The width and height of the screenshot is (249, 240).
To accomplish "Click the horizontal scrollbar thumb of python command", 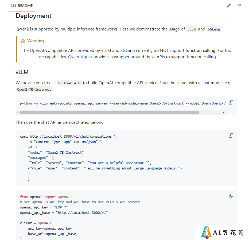I will pyautogui.click(x=110, y=113).
